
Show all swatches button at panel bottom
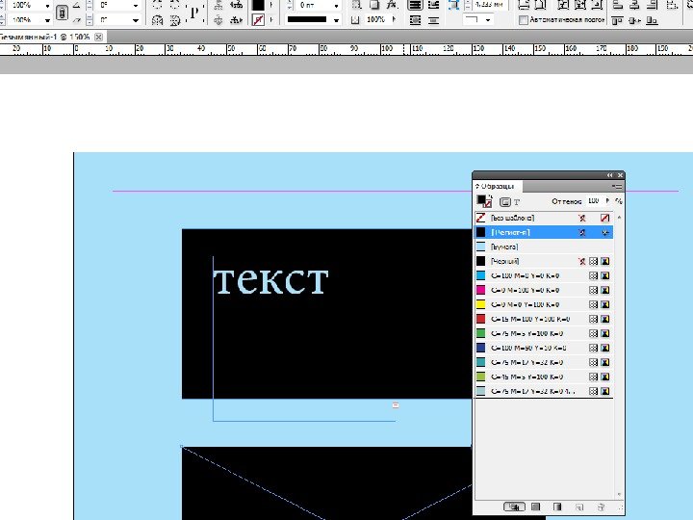pyautogui.click(x=514, y=507)
